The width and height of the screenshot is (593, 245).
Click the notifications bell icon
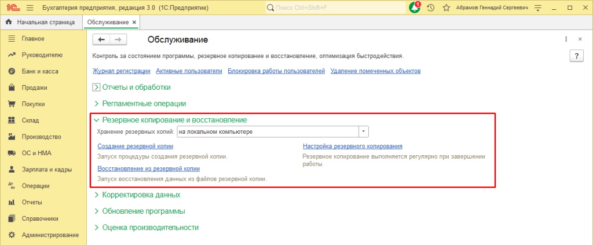[x=414, y=8]
